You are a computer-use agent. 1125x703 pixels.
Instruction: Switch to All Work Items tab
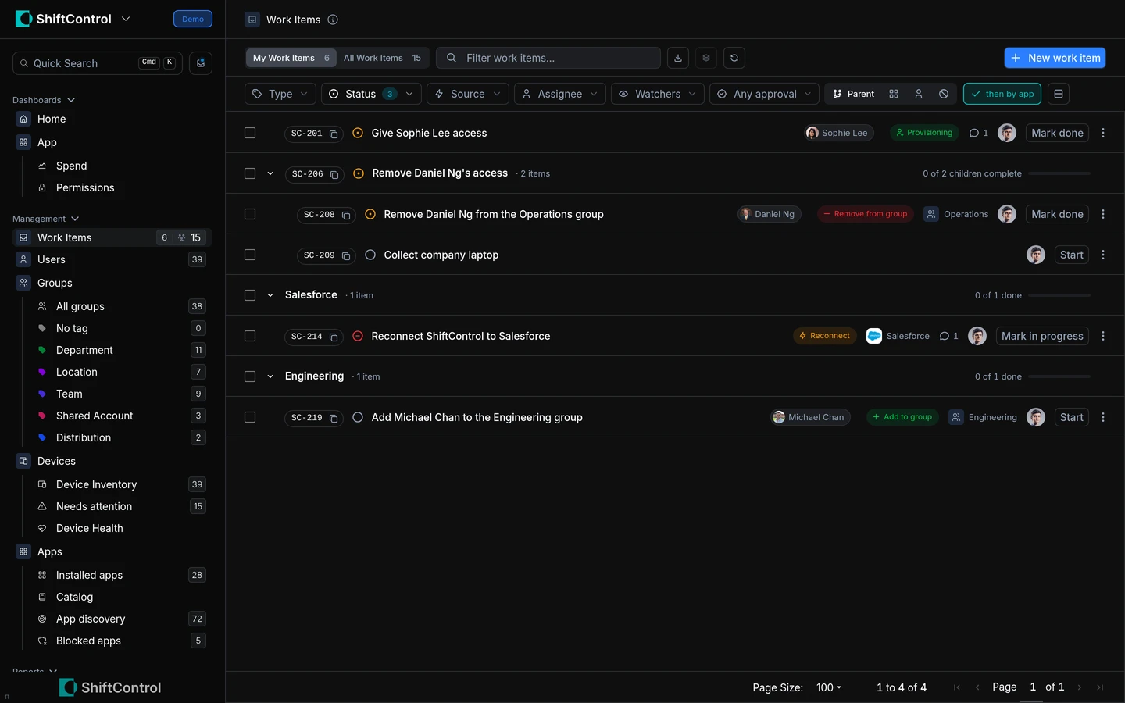point(382,58)
